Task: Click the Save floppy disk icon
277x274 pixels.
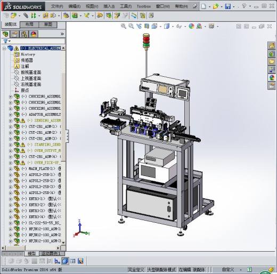Action: (x=228, y=6)
